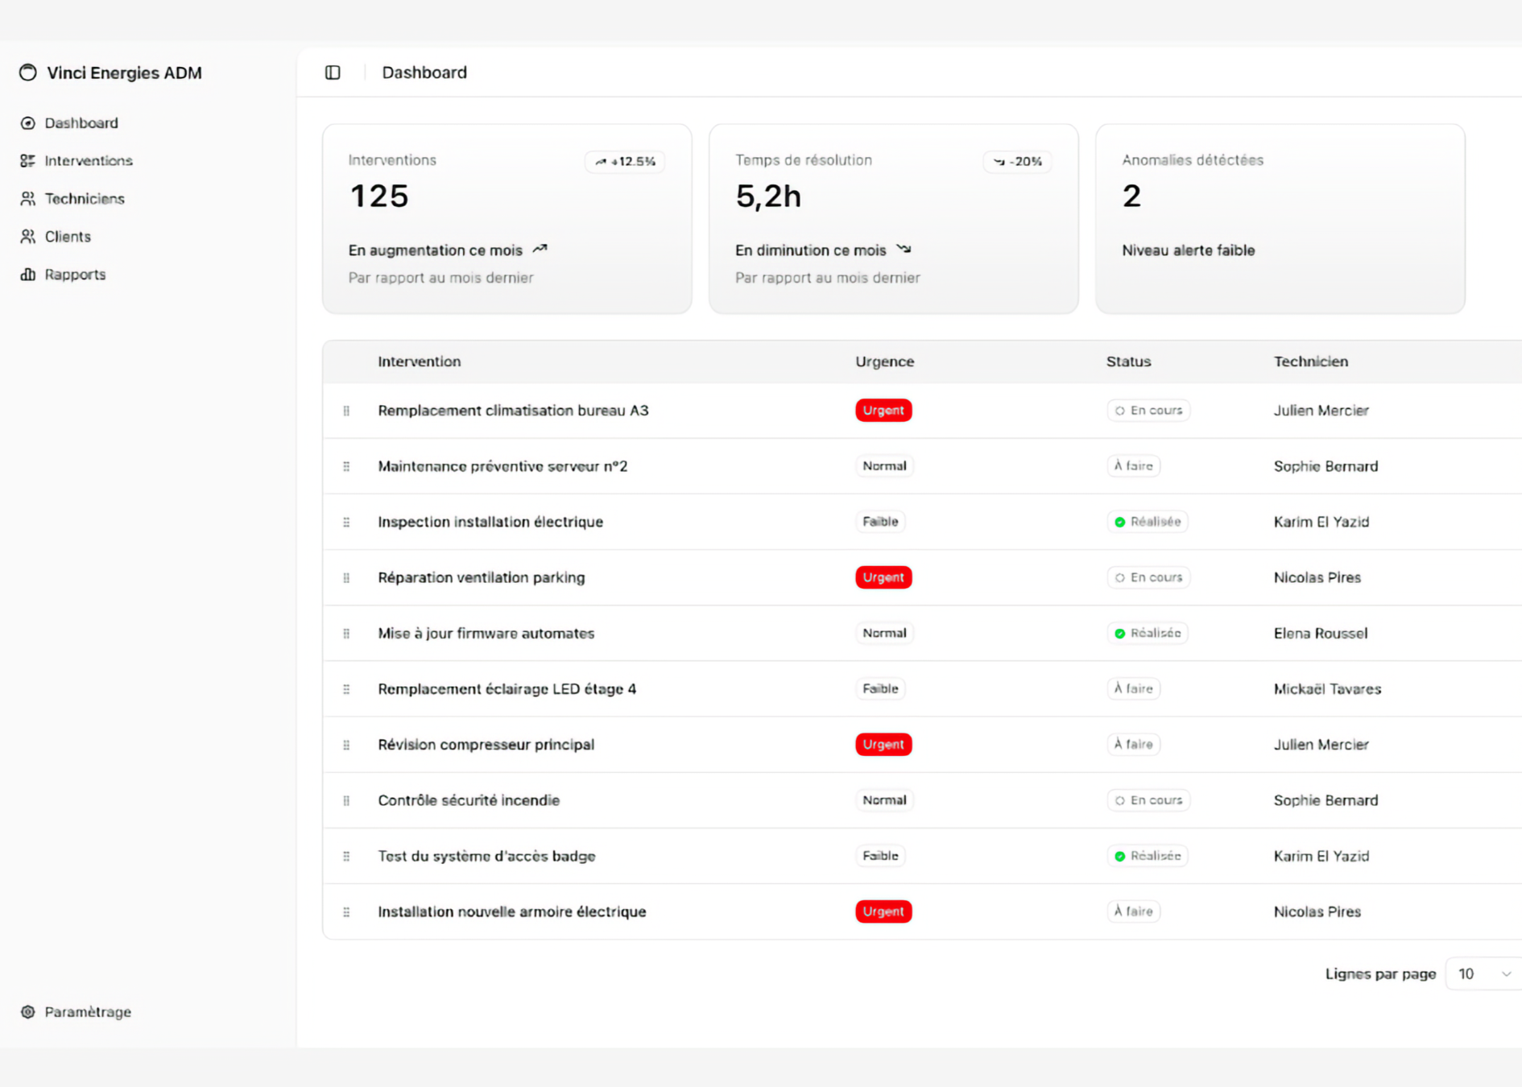Click drag handle of Inspection installation électrique
Screen dimensions: 1522x1087
point(346,522)
